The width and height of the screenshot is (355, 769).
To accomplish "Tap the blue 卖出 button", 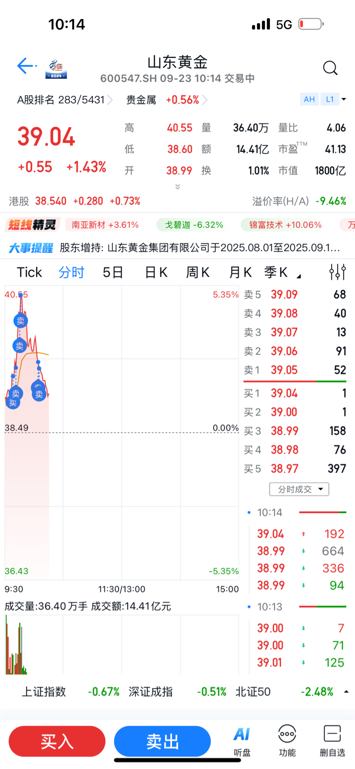I will [x=162, y=741].
